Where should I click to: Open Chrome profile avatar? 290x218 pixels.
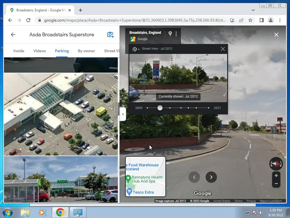(x=270, y=20)
